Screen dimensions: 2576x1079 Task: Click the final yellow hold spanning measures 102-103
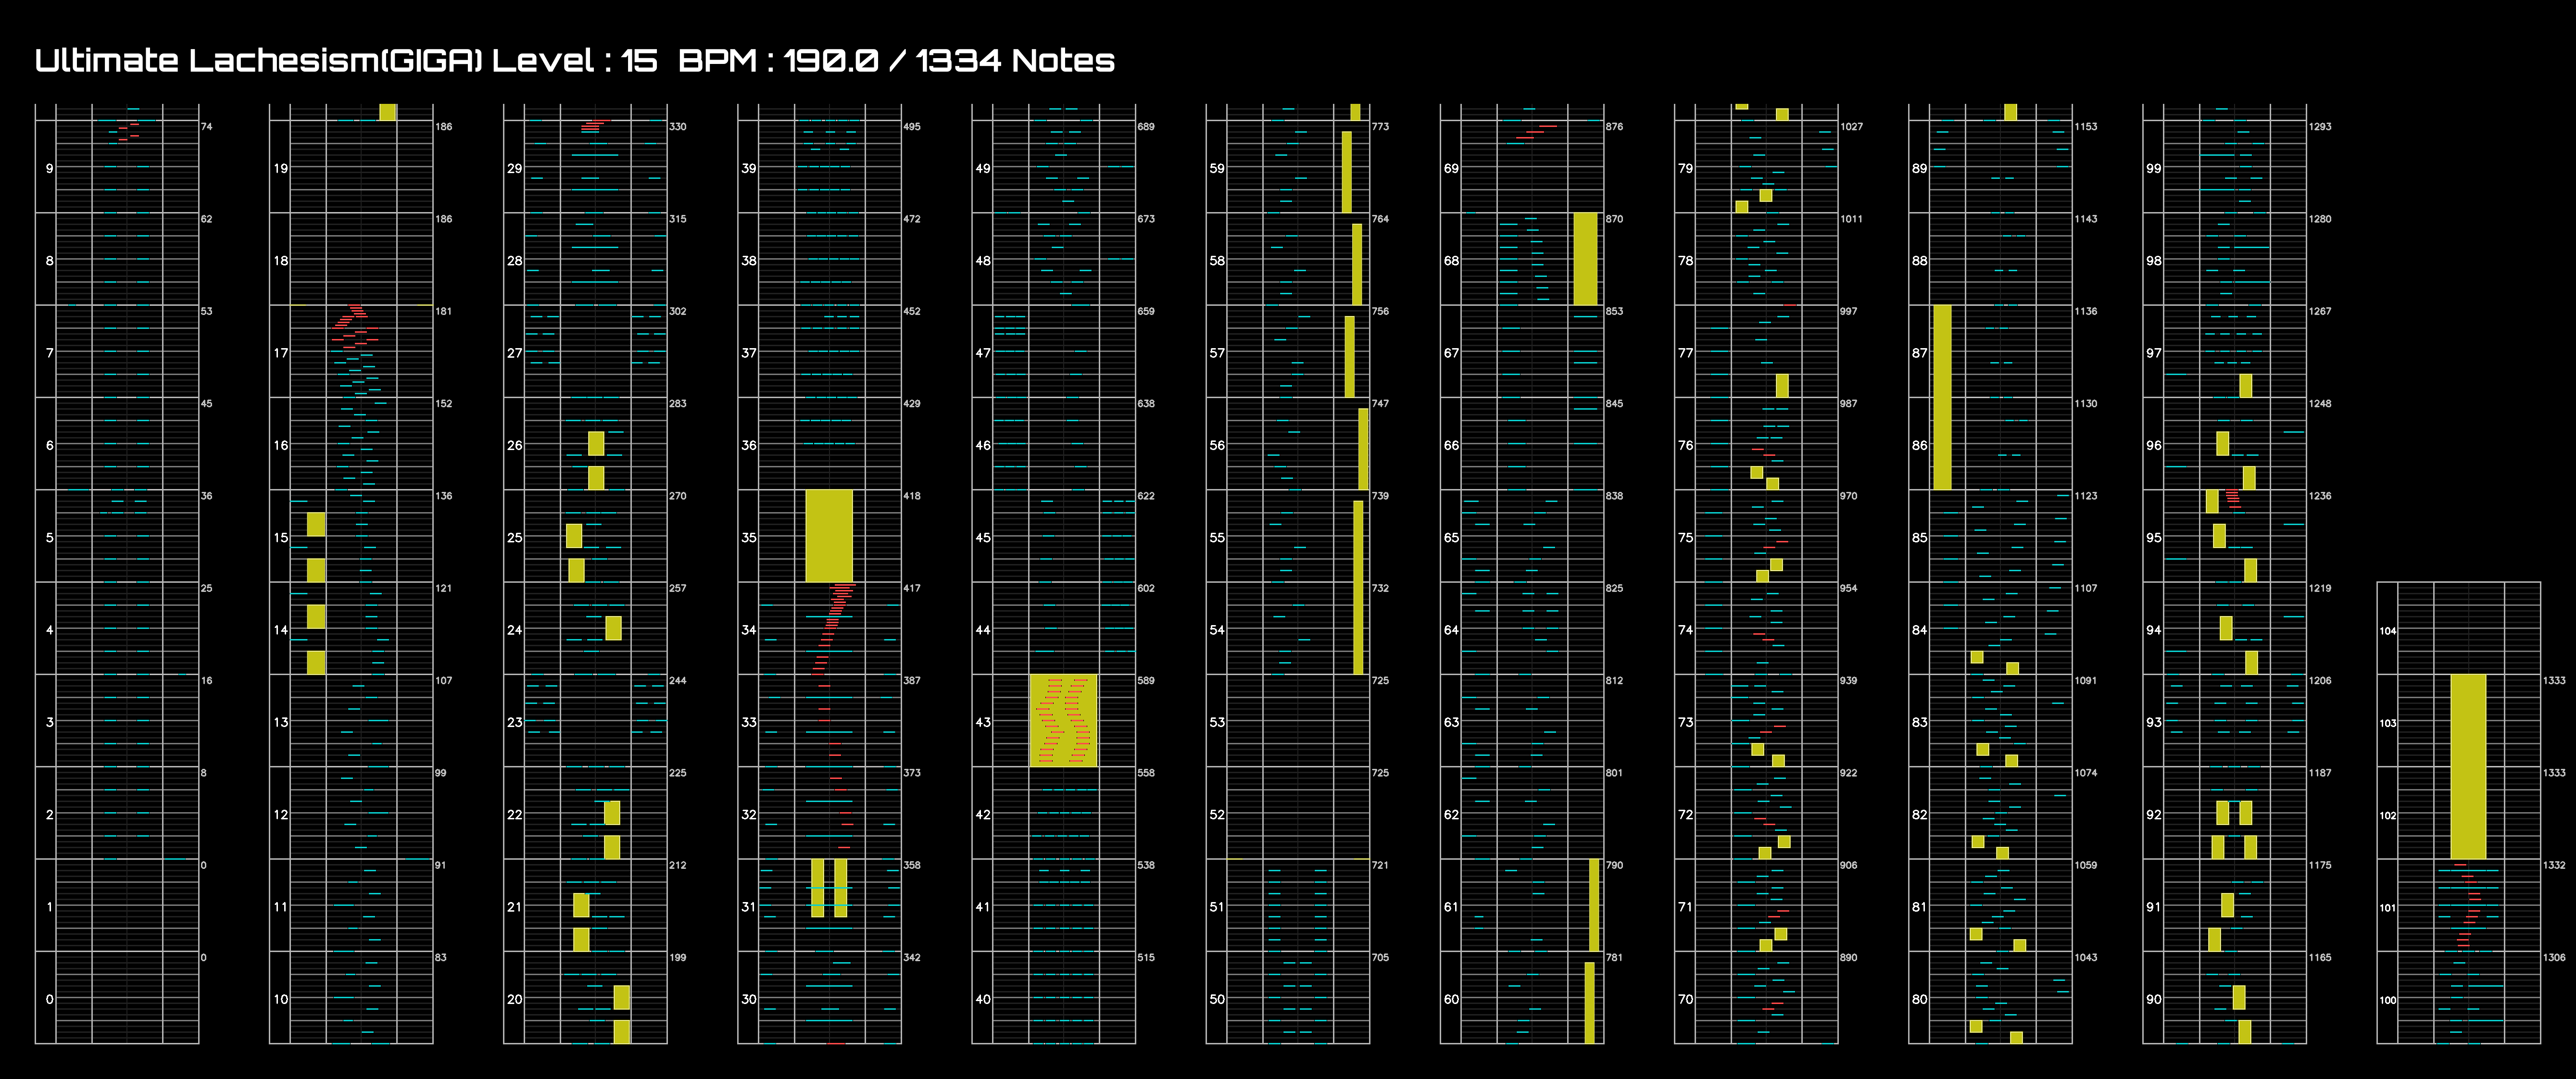[2468, 767]
